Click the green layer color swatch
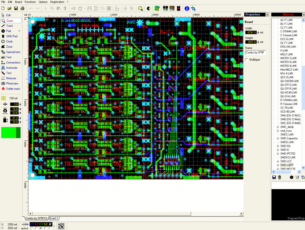This screenshot has width=305, height=230. (11, 132)
